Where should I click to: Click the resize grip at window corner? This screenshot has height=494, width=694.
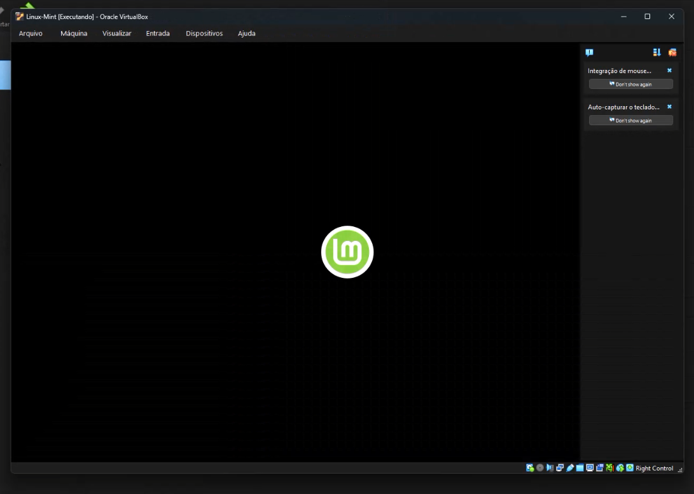pos(680,470)
